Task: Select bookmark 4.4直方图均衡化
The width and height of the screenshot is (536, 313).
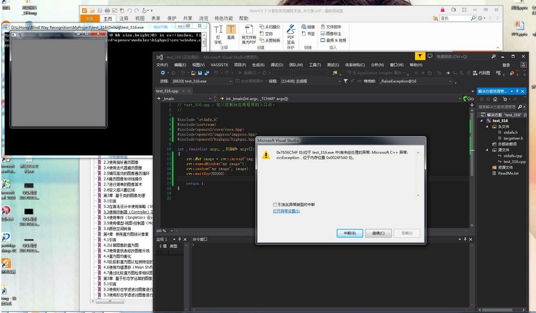Action: [117, 256]
